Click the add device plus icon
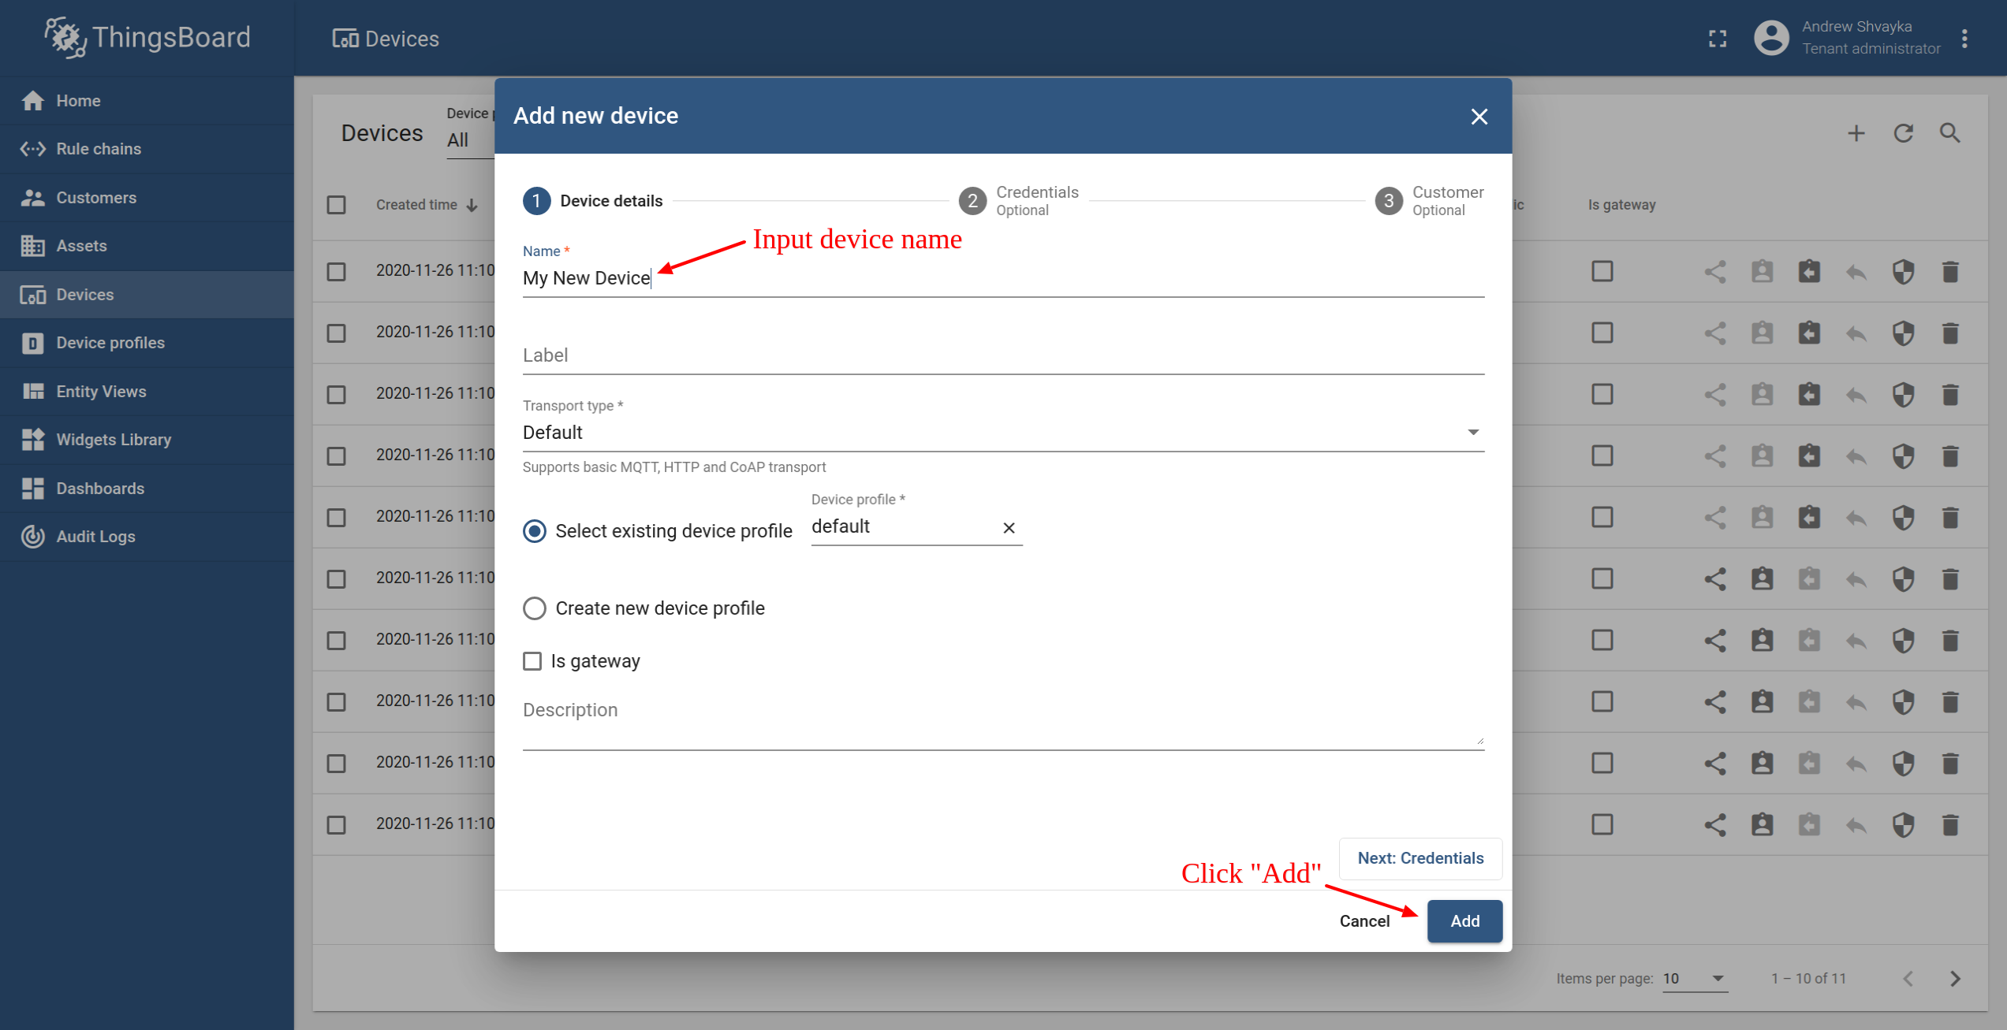Image resolution: width=2007 pixels, height=1030 pixels. coord(1856,133)
